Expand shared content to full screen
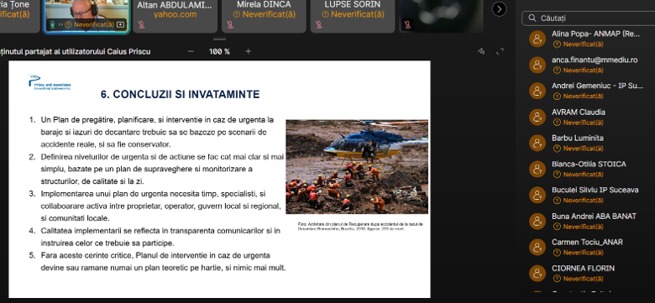 tap(500, 51)
